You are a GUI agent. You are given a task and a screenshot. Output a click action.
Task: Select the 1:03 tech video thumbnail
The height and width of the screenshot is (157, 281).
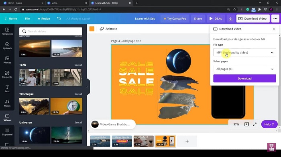click(x=67, y=78)
